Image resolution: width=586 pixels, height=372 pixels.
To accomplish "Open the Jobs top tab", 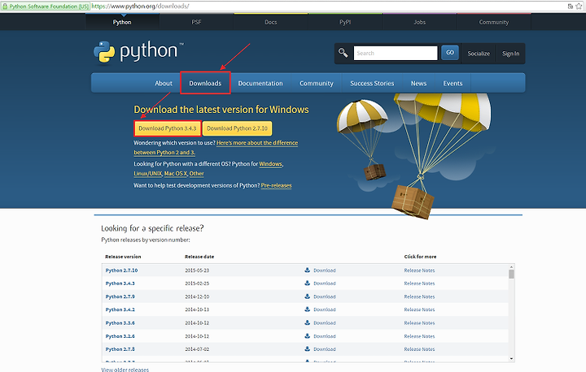I will point(420,22).
